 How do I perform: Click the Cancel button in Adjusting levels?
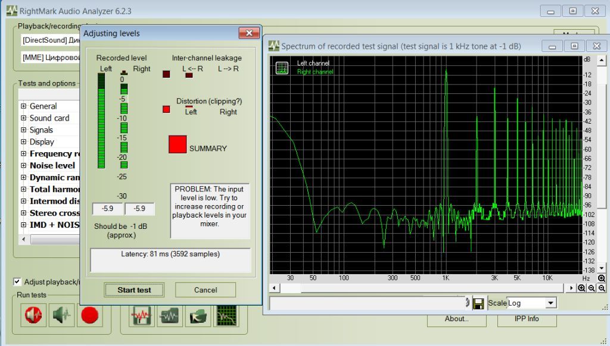(206, 290)
